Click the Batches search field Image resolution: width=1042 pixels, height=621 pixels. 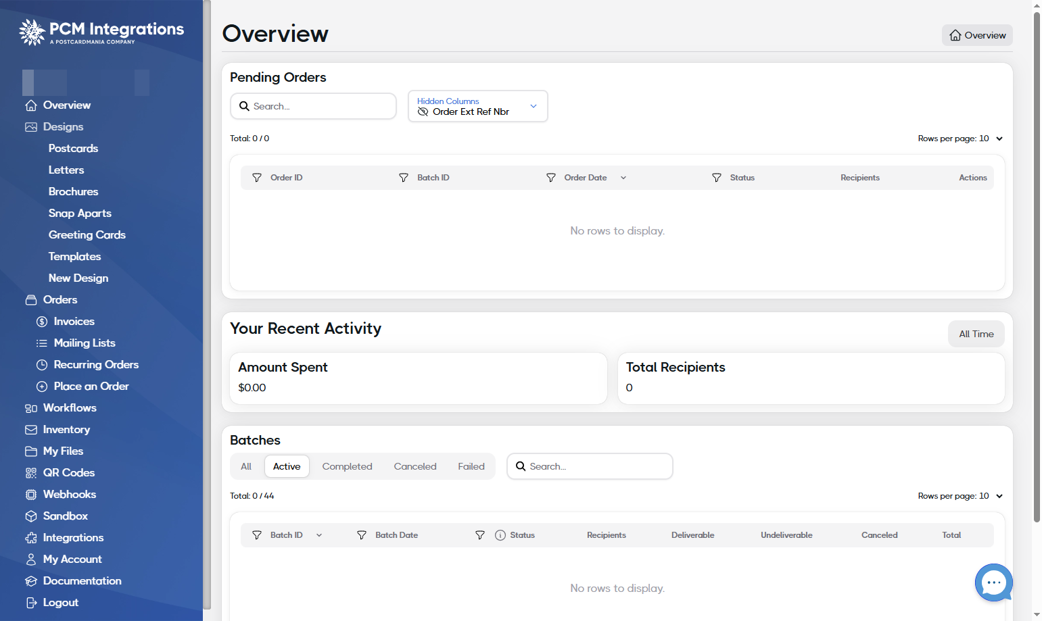[590, 466]
